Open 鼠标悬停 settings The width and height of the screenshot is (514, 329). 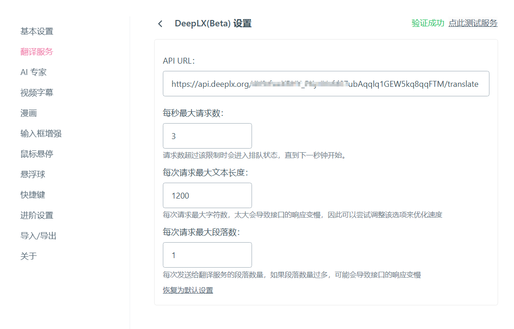coord(37,154)
